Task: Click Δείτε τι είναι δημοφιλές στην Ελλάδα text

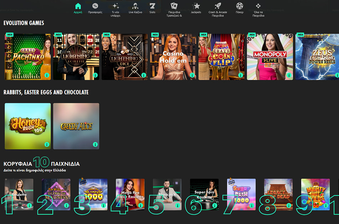Action: (35, 170)
